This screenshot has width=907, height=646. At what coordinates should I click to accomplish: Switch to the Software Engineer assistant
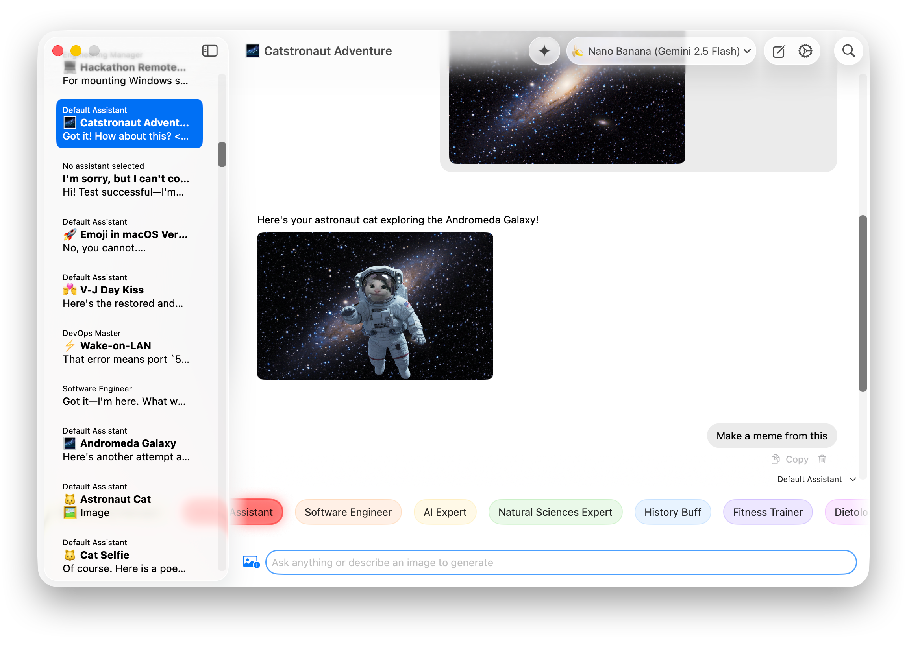pyautogui.click(x=348, y=512)
